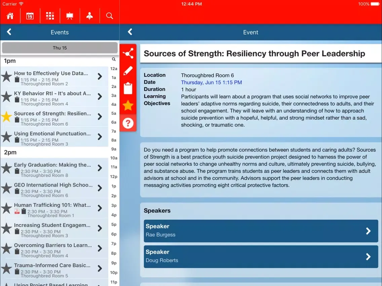Jump to 3p in time index
Screen dimensions: 382x286
(114, 205)
